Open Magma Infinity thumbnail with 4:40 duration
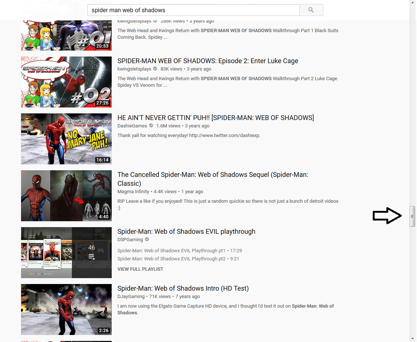417x342 pixels. [x=66, y=196]
